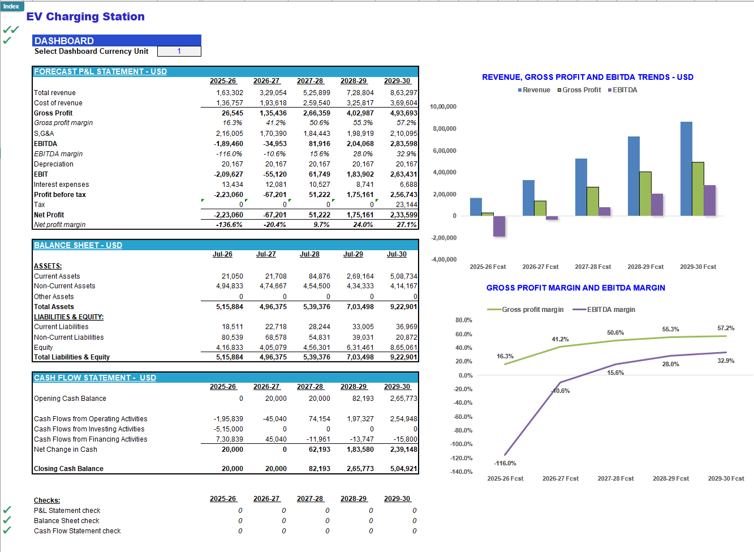Open the Index button

point(11,6)
